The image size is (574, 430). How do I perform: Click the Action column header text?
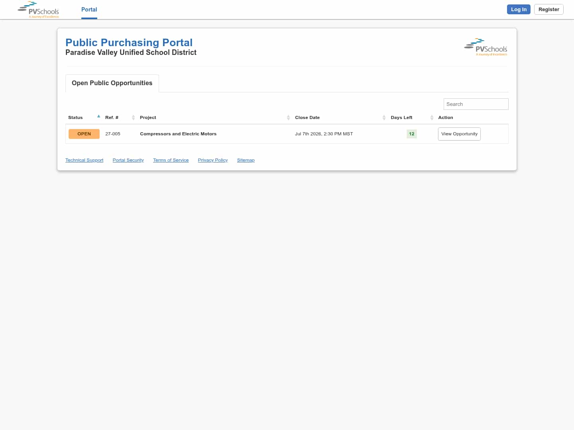(x=446, y=117)
